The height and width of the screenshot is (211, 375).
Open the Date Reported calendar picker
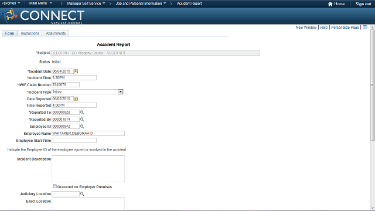pyautogui.click(x=76, y=99)
